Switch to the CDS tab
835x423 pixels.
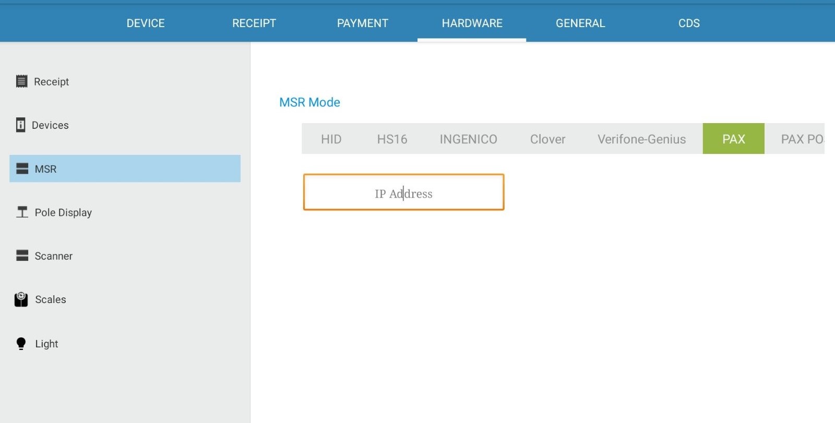click(689, 23)
